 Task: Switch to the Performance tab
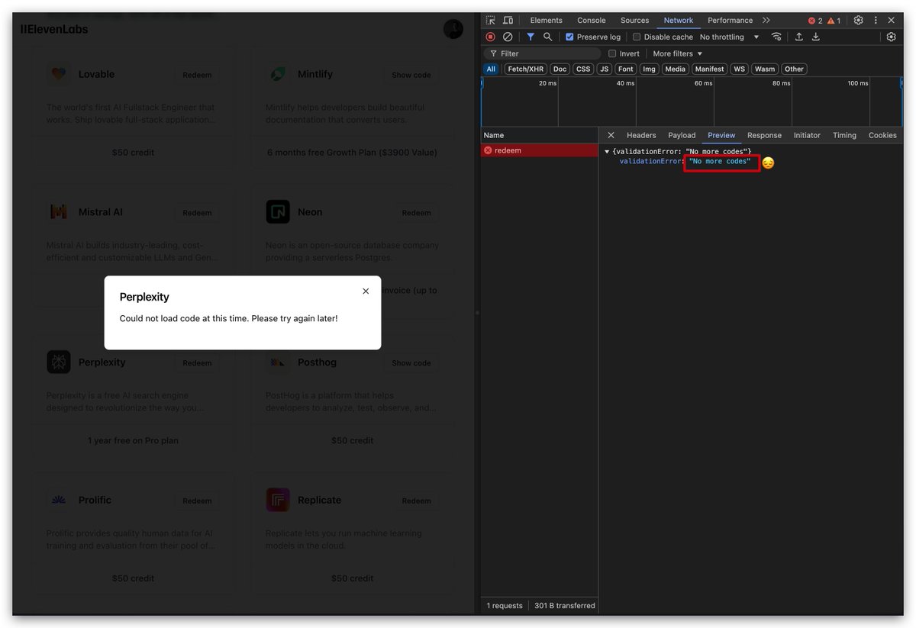(730, 21)
